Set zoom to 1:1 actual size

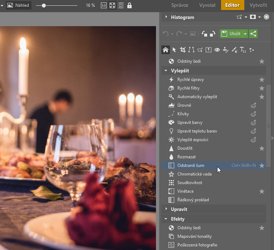pos(104,5)
